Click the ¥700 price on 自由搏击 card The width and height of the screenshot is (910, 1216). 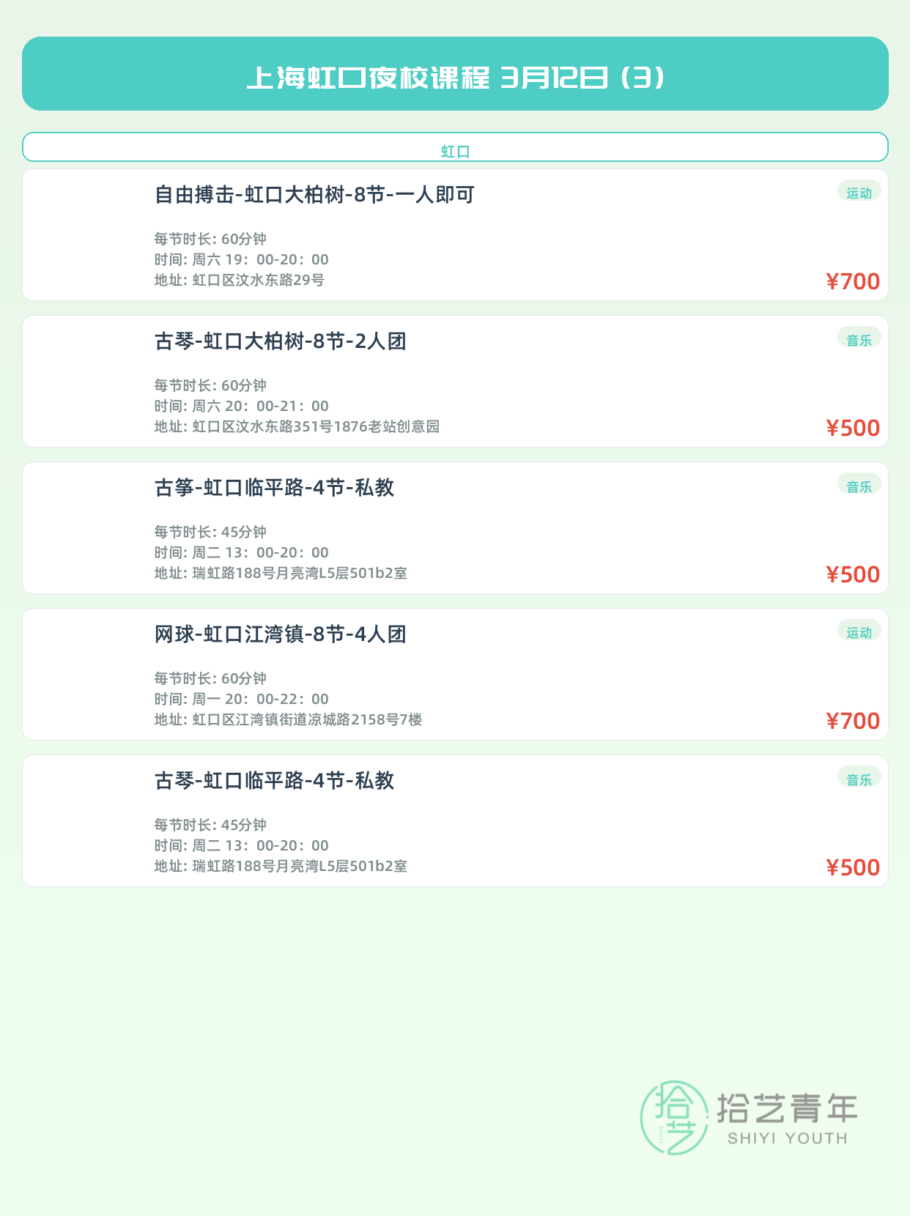tap(853, 281)
